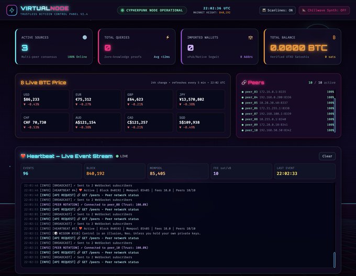356x276 pixels.
Task: Click the 0.0000 BTC balance value
Action: point(299,48)
